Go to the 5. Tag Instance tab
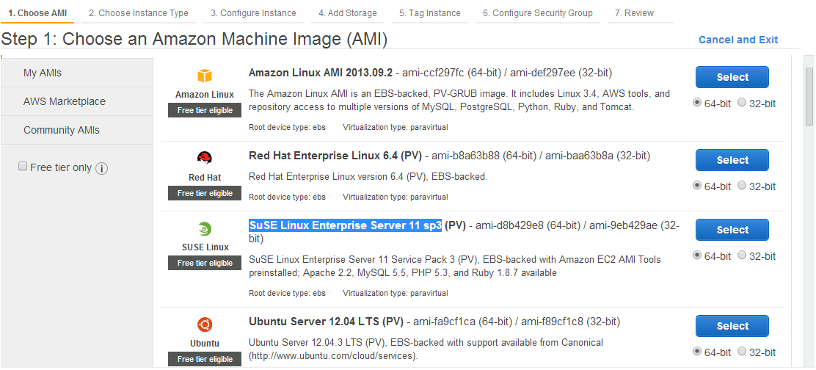This screenshot has height=370, width=816. pos(430,13)
